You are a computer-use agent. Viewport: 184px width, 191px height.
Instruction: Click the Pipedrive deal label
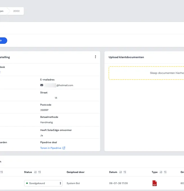49,142
